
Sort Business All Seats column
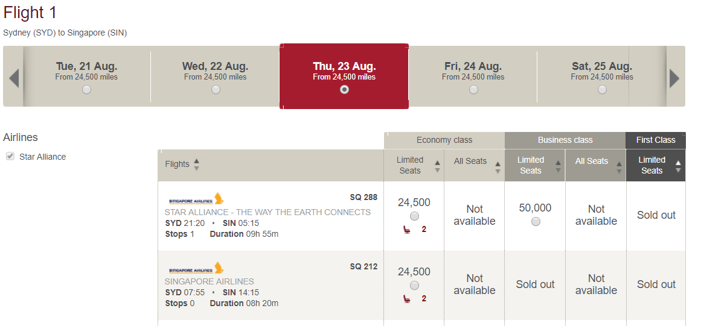pyautogui.click(x=619, y=168)
